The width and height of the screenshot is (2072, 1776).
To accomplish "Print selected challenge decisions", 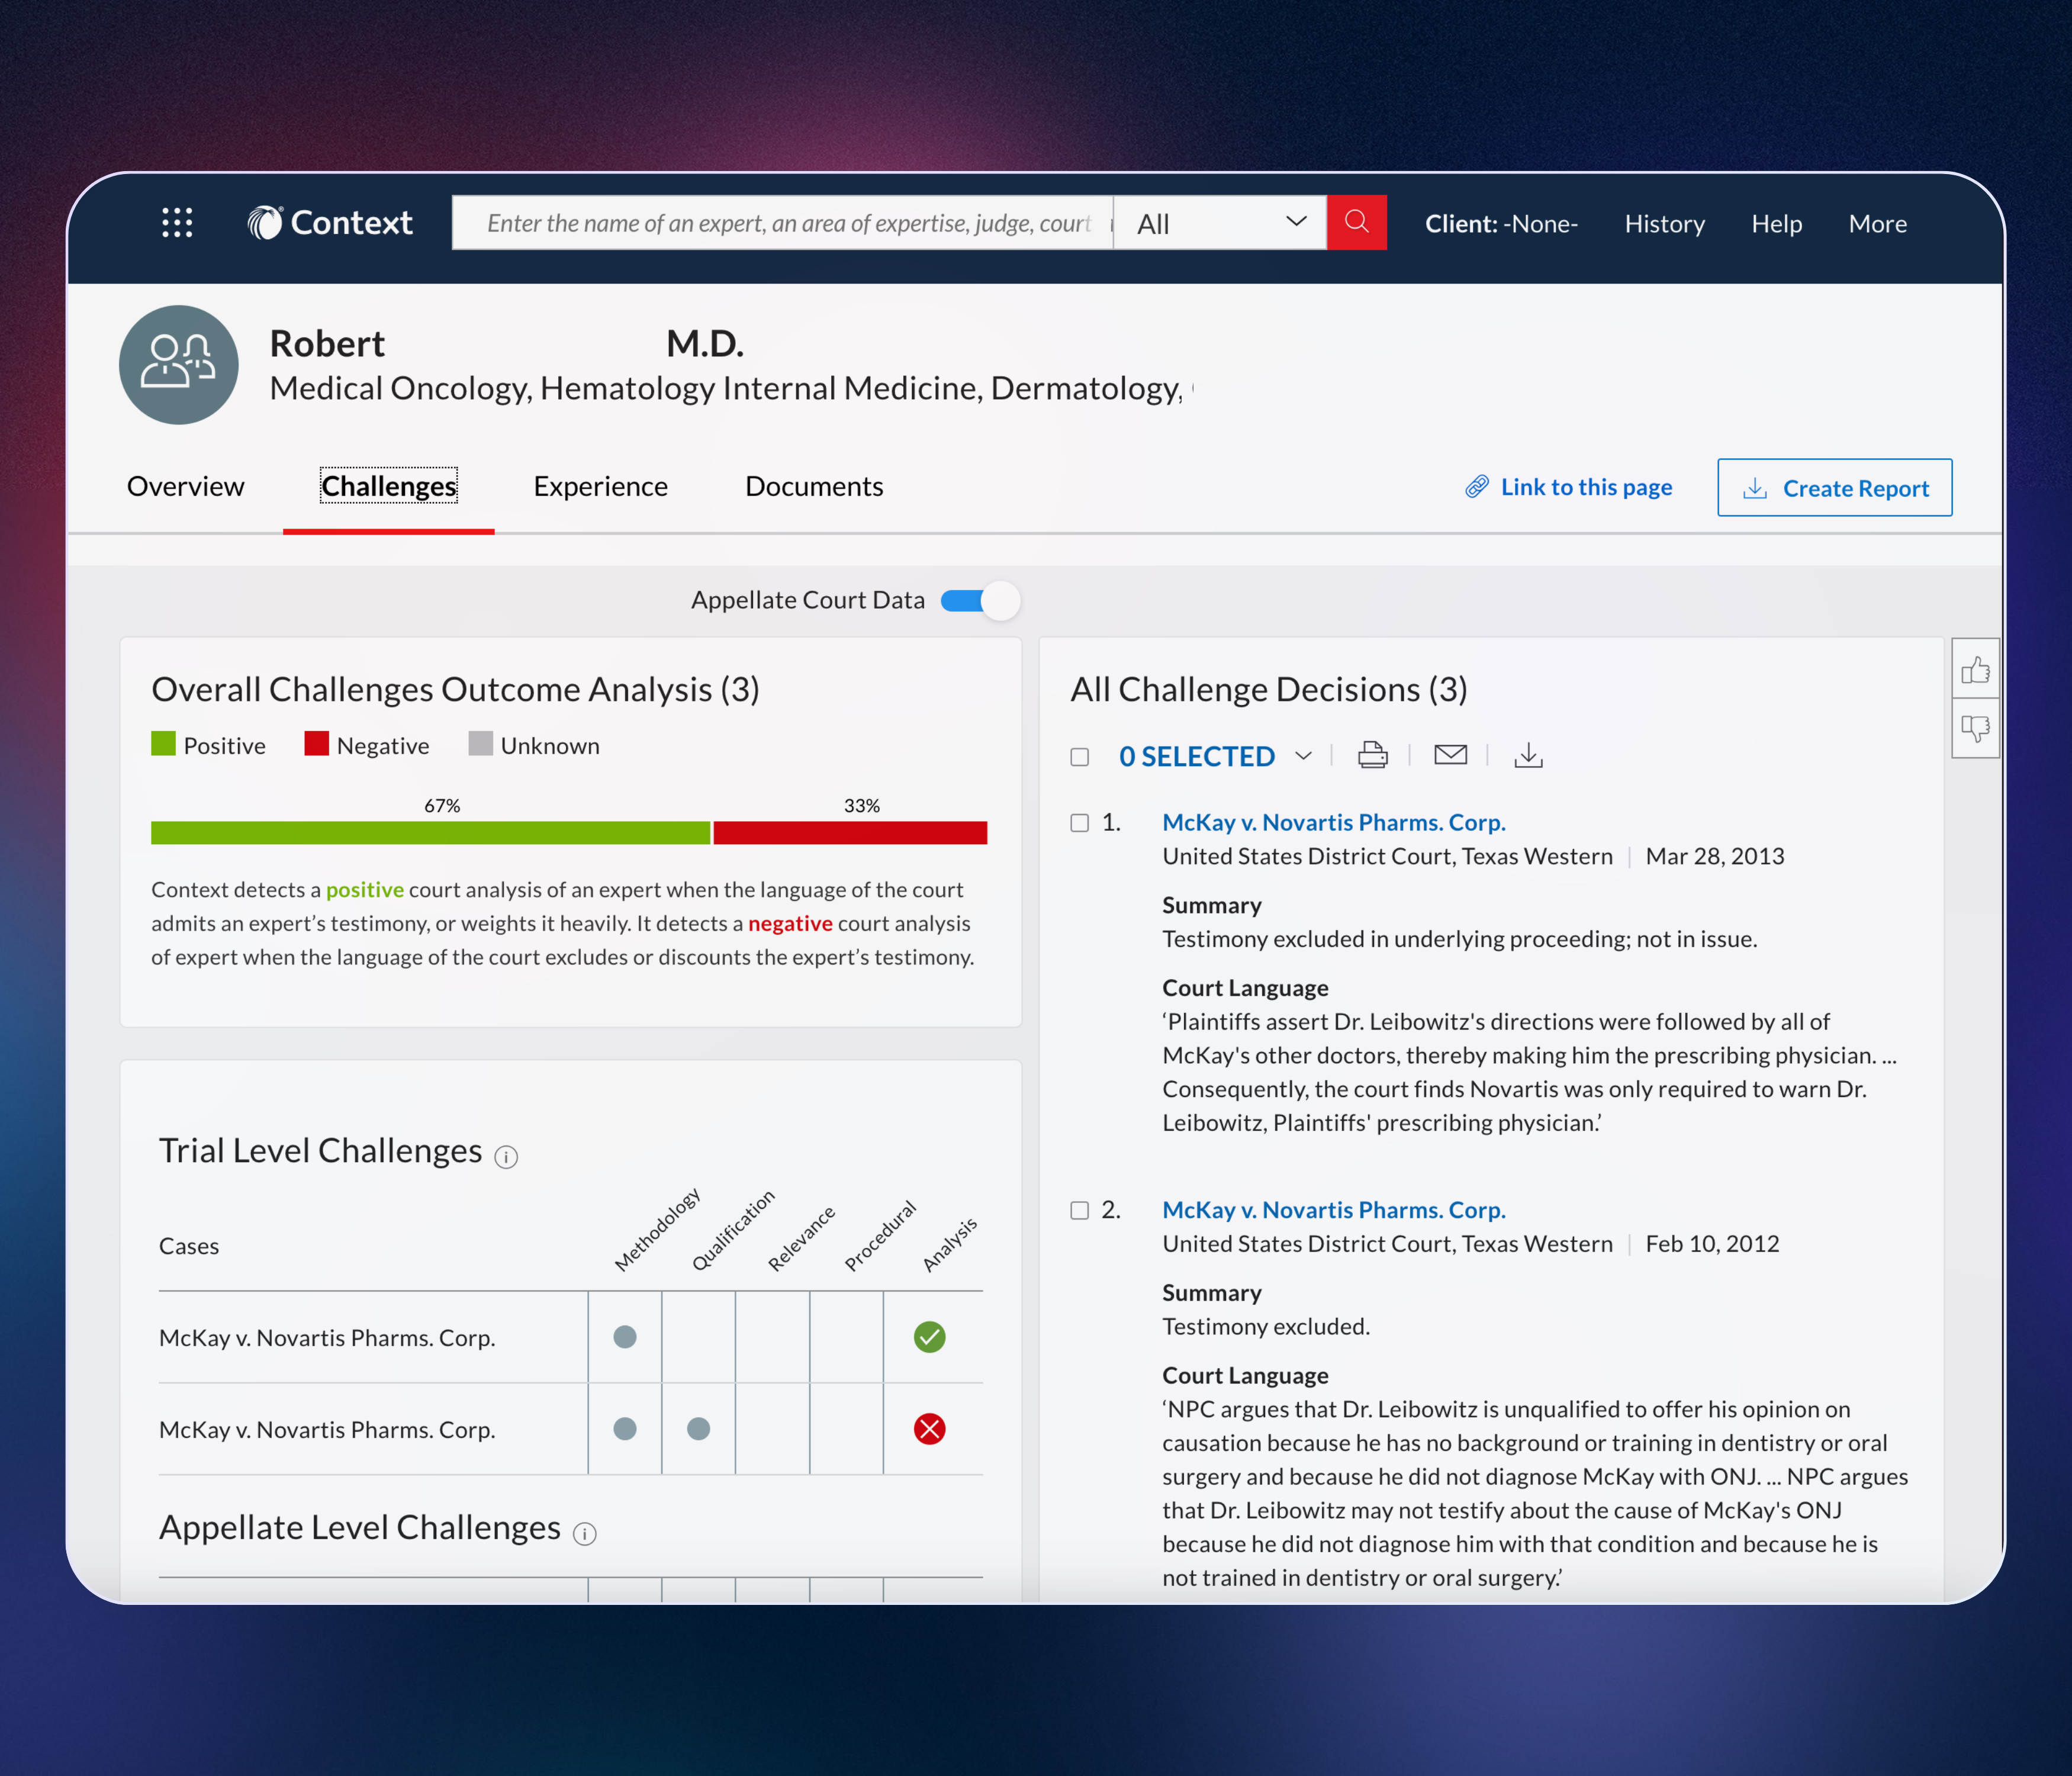I will tap(1372, 755).
